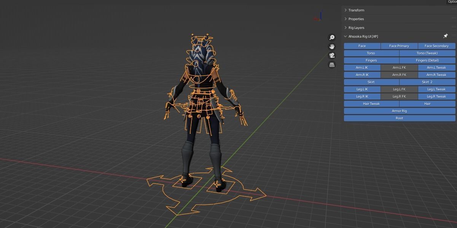457x228 pixels.
Task: Switch perspective/orthographic with the grid icon
Action: (x=332, y=65)
